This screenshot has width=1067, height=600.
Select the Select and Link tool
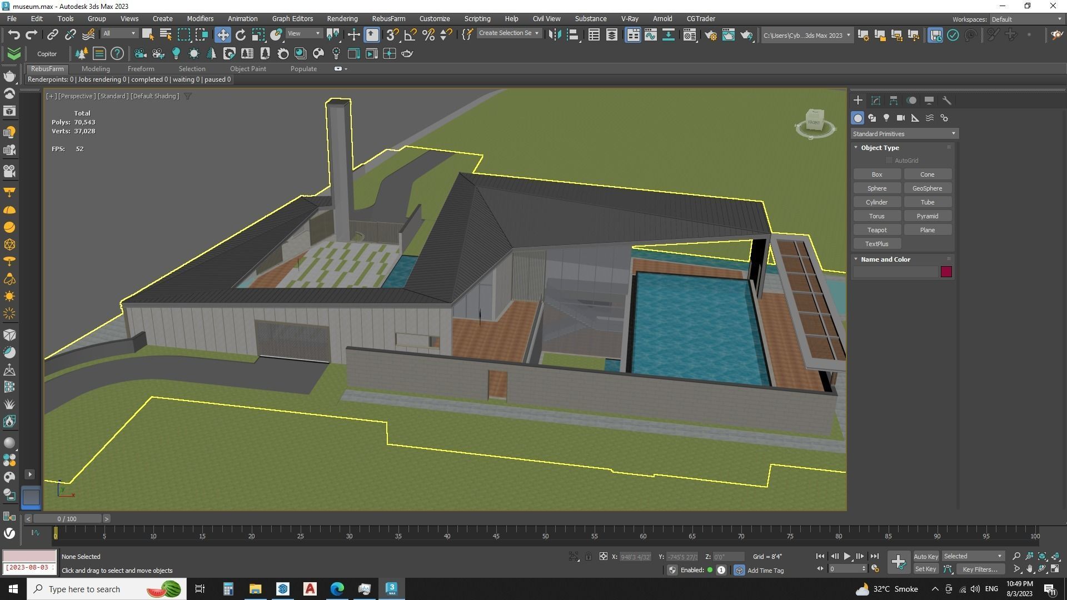[x=52, y=34]
